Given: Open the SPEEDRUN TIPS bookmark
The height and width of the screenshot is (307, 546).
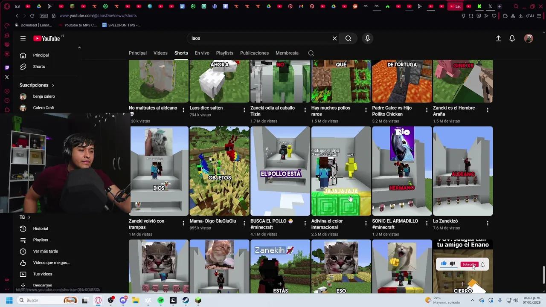Looking at the screenshot, I should 122,25.
